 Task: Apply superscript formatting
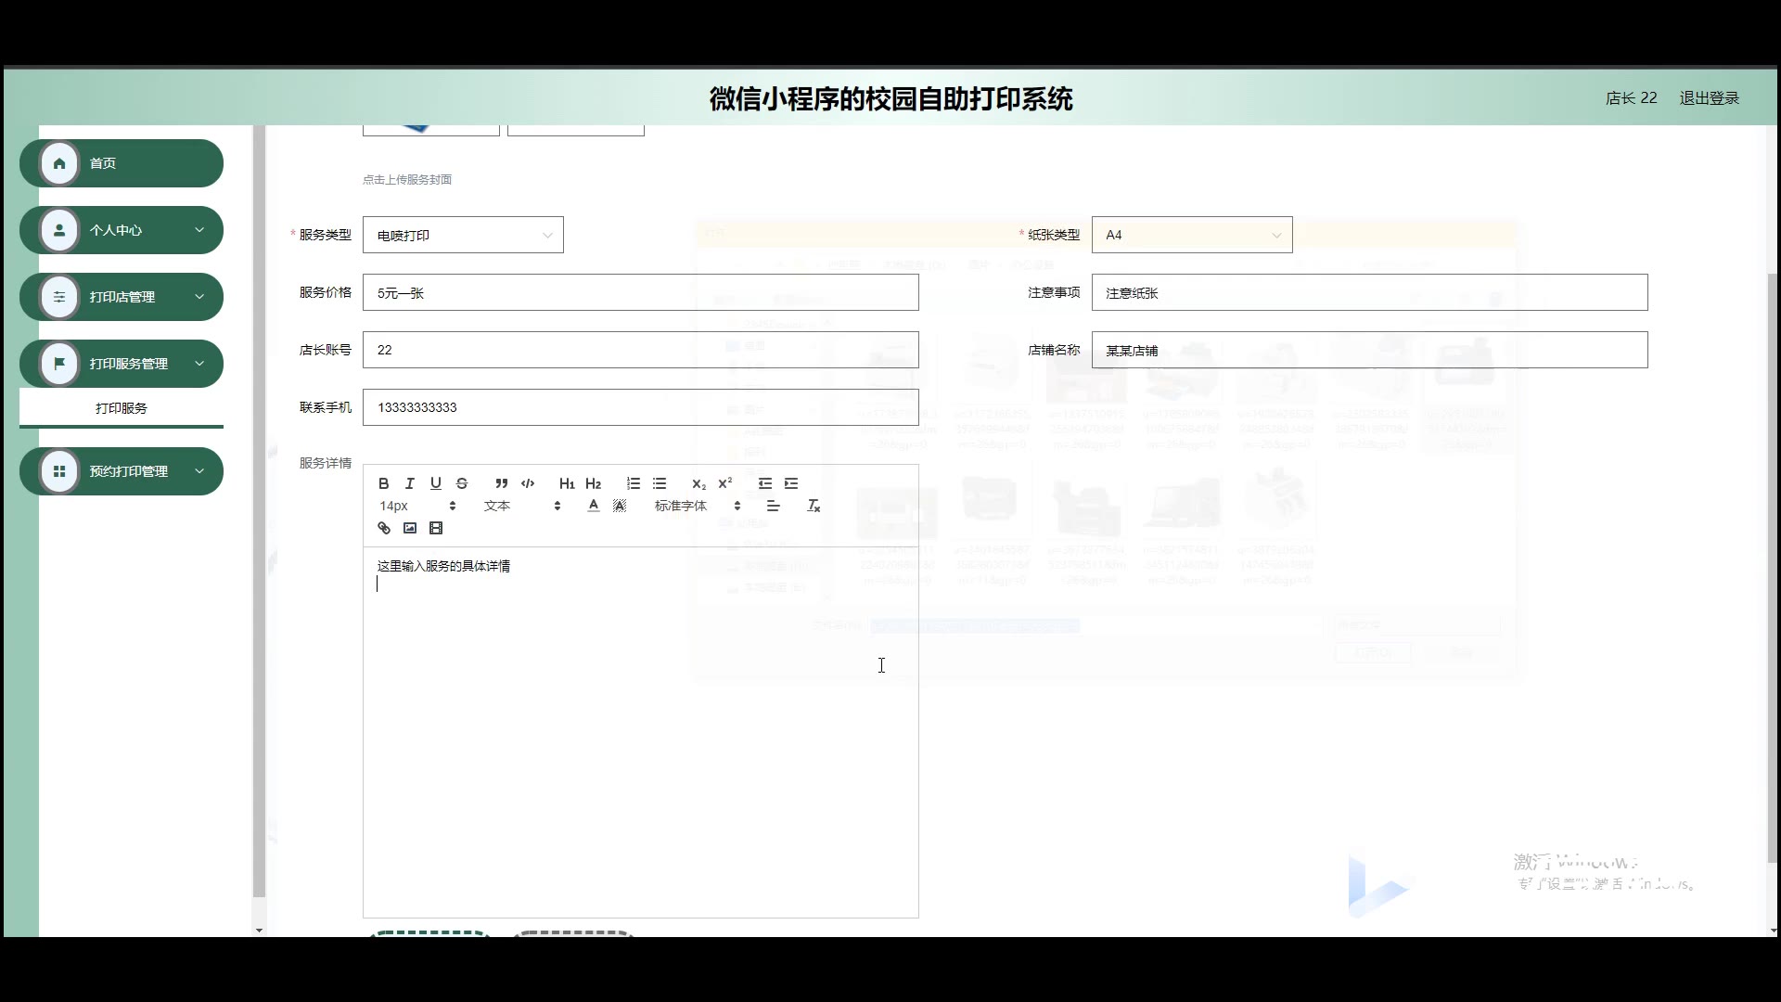[725, 483]
